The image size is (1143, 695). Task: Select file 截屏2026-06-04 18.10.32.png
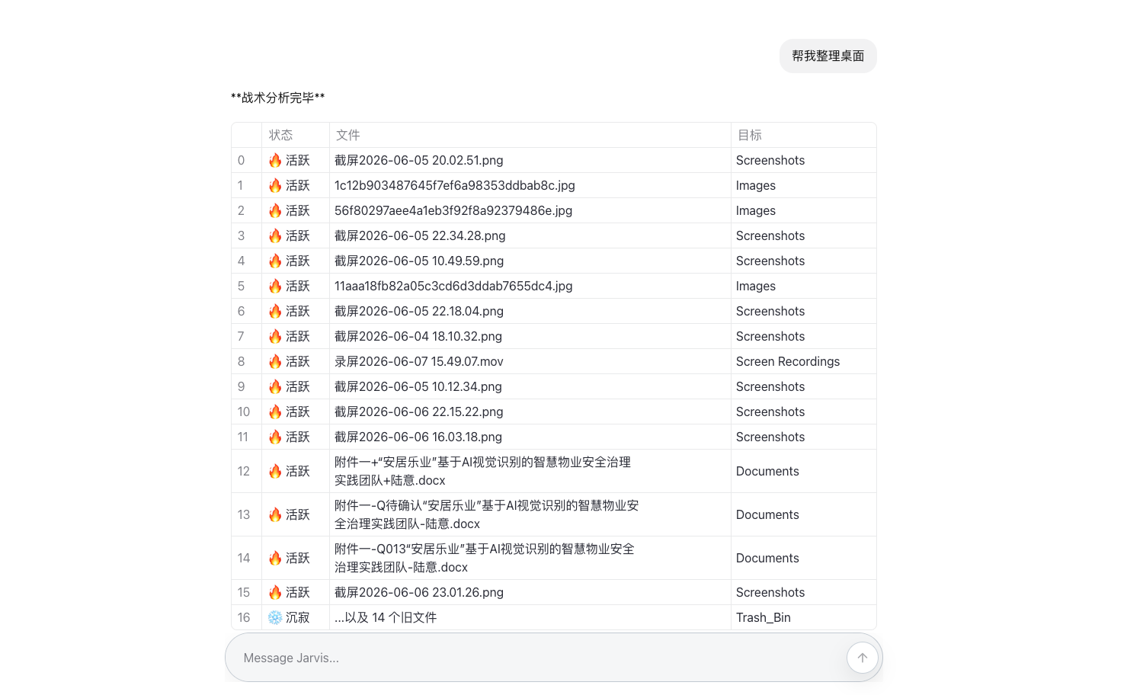tap(418, 336)
